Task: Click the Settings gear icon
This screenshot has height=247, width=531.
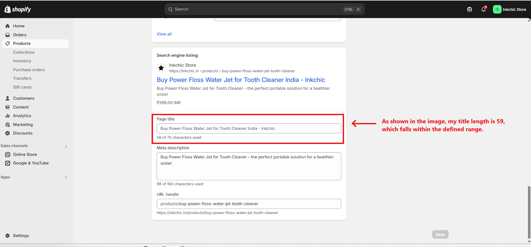Action: coord(7,236)
